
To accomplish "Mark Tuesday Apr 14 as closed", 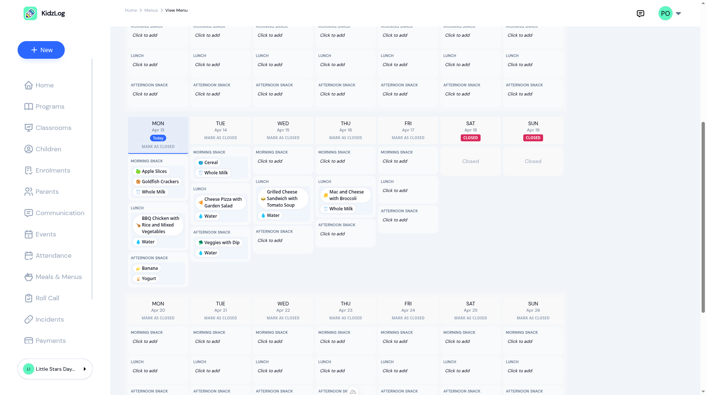I will click(x=221, y=138).
